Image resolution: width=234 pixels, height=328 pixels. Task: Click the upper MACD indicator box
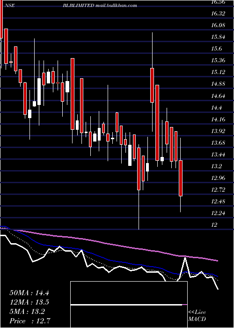tap(129, 293)
